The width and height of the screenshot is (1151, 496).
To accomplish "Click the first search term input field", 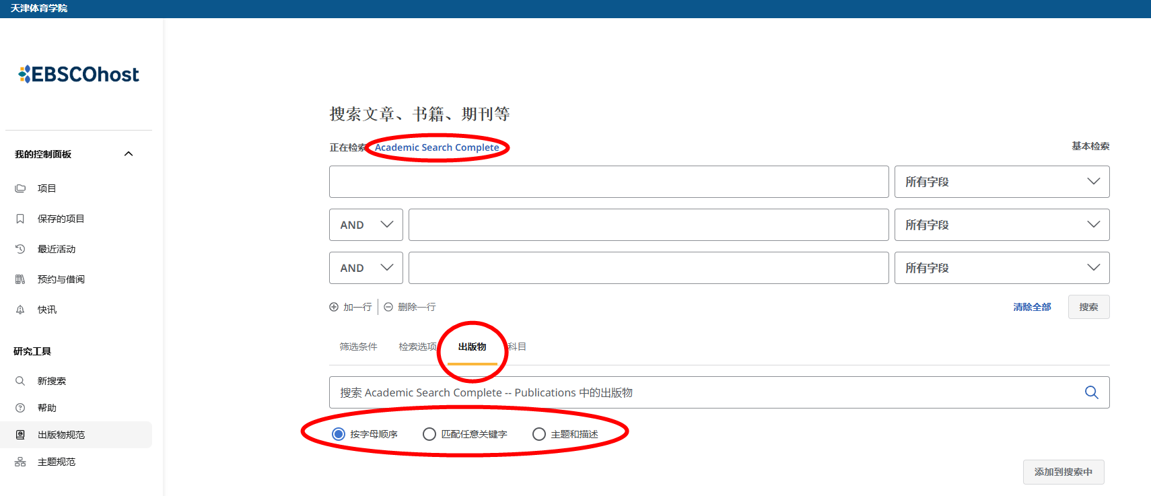I will [x=608, y=182].
